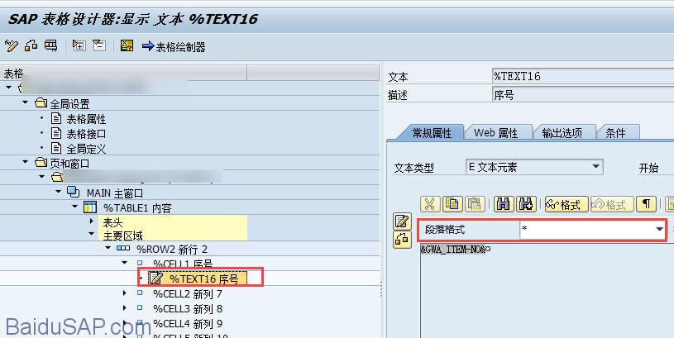Switch to 常规属性 tab
674x338 pixels.
point(431,133)
